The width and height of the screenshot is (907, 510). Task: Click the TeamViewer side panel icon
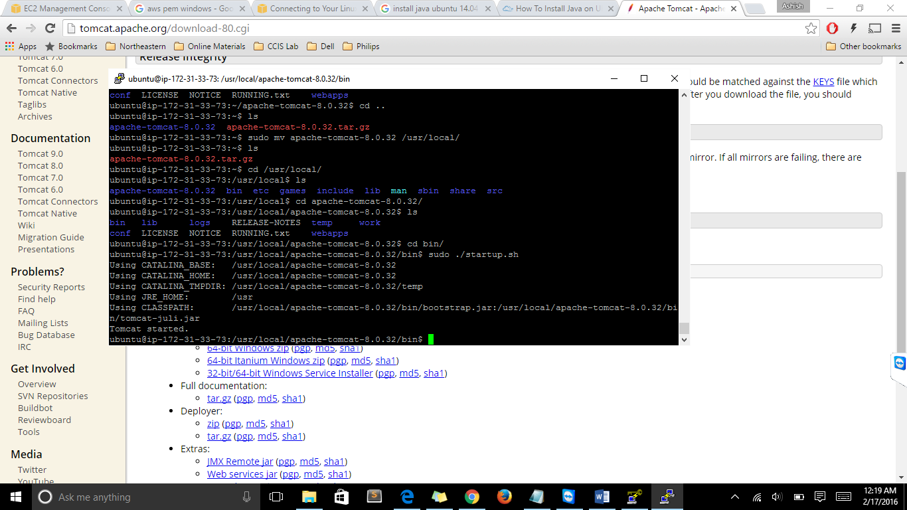coord(900,363)
